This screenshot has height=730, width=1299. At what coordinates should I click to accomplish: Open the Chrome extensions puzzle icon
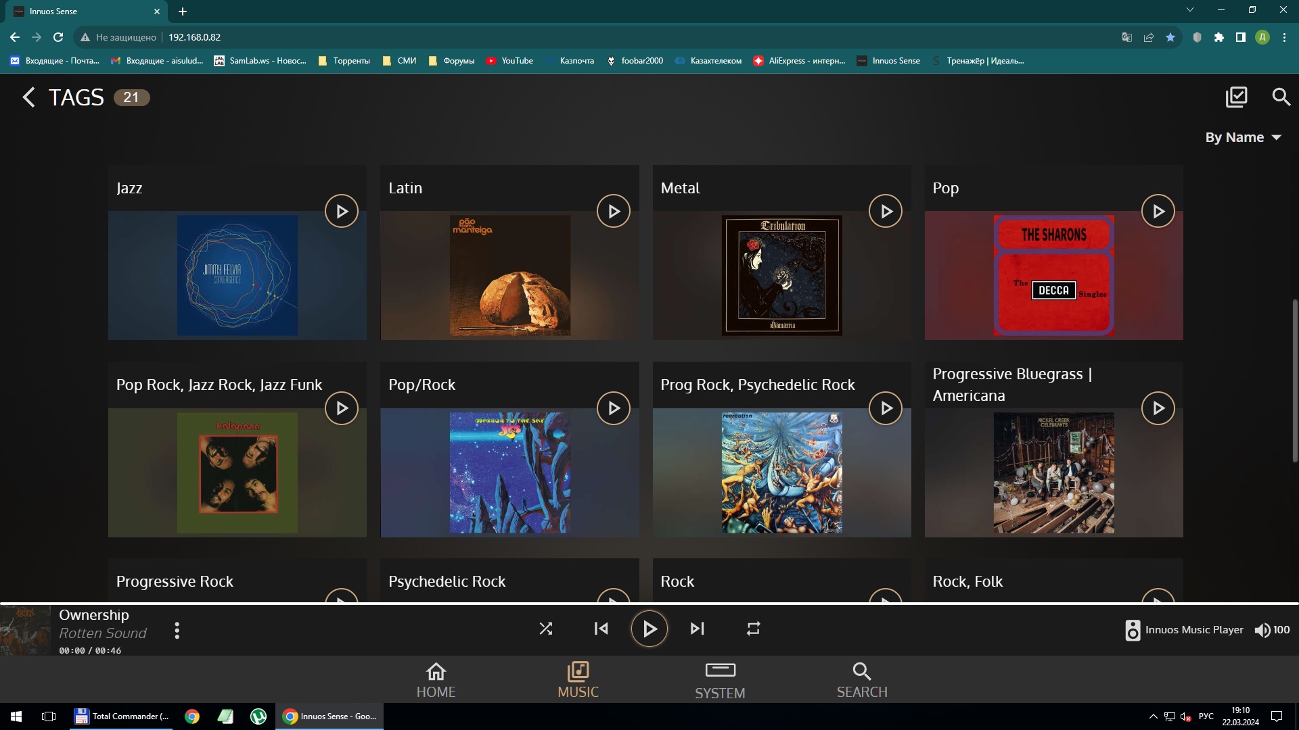click(1219, 37)
